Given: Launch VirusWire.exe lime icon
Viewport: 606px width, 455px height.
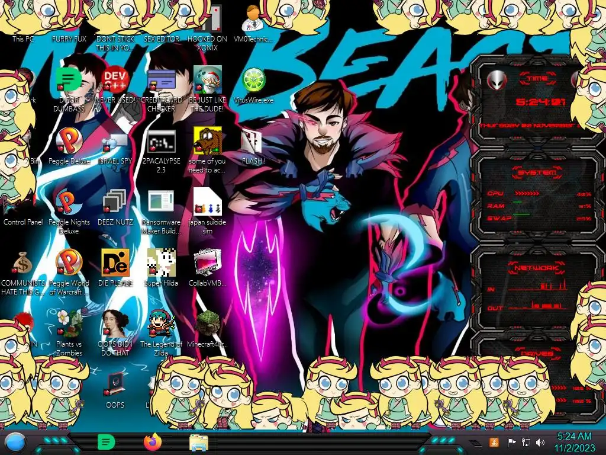Looking at the screenshot, I should click(253, 85).
